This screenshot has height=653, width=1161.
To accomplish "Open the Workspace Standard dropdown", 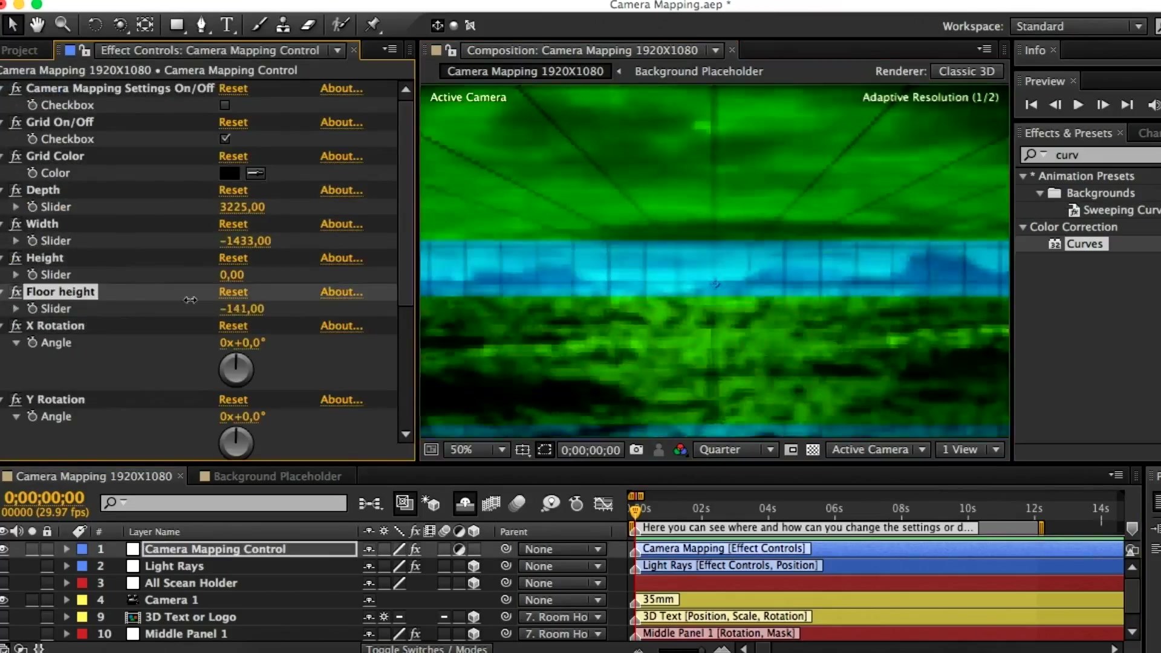I will click(1079, 26).
